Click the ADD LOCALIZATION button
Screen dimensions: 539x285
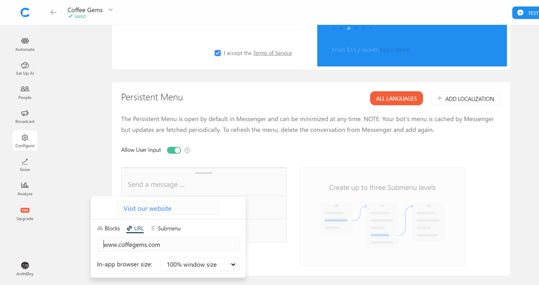[x=465, y=98]
